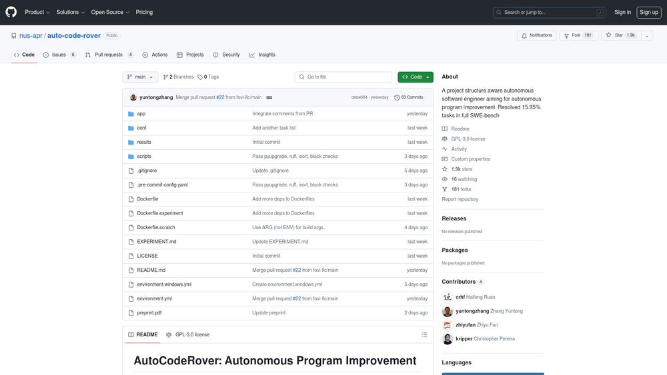View the 0 Tags link
The width and height of the screenshot is (667, 375).
coord(208,77)
